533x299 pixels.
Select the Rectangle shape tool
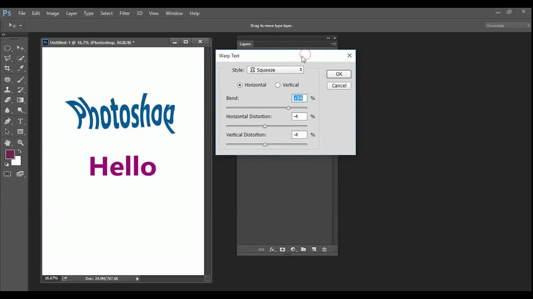(20, 132)
